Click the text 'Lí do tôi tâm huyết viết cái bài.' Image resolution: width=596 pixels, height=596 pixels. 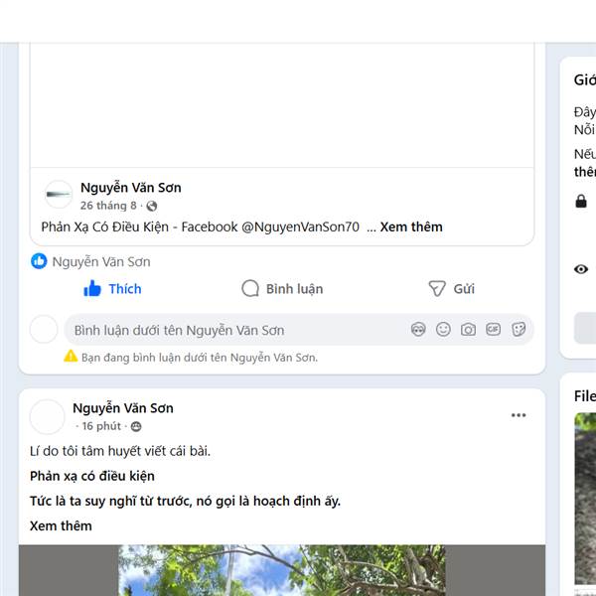[x=120, y=451]
